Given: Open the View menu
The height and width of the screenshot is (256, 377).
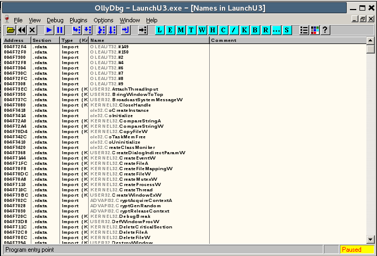Looking at the screenshot, I should coord(35,20).
